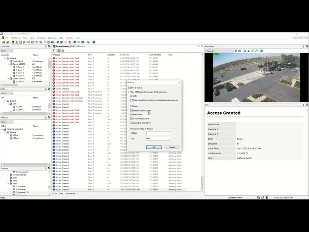Sort by the Card Number column header
Screen dimensions: 309x232
coord(155,55)
